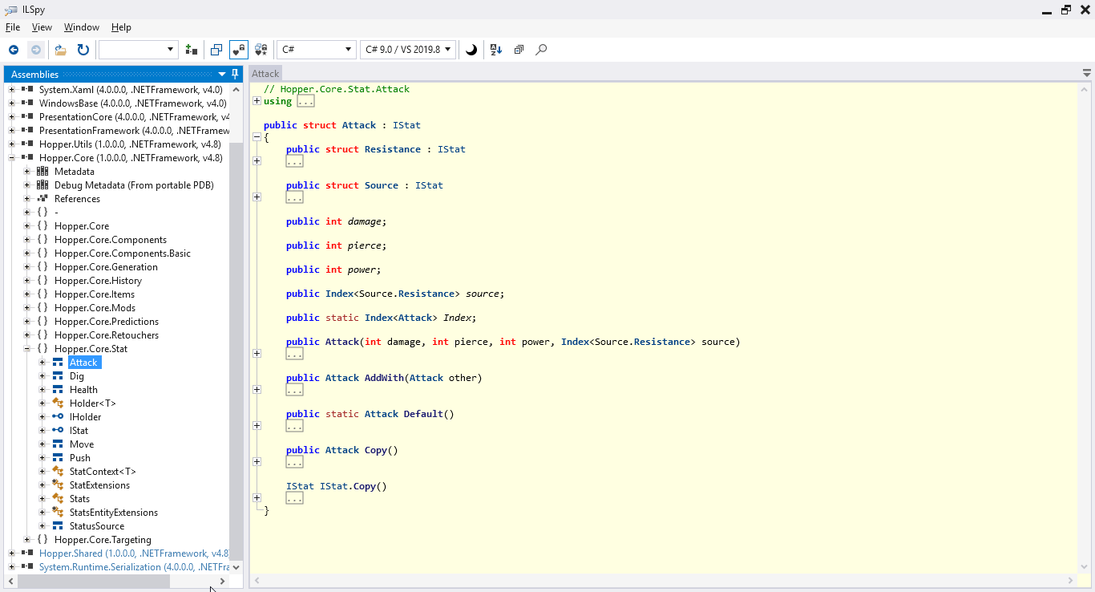Open the Search magnifier tool
Viewport: 1095px width, 592px height.
point(541,50)
